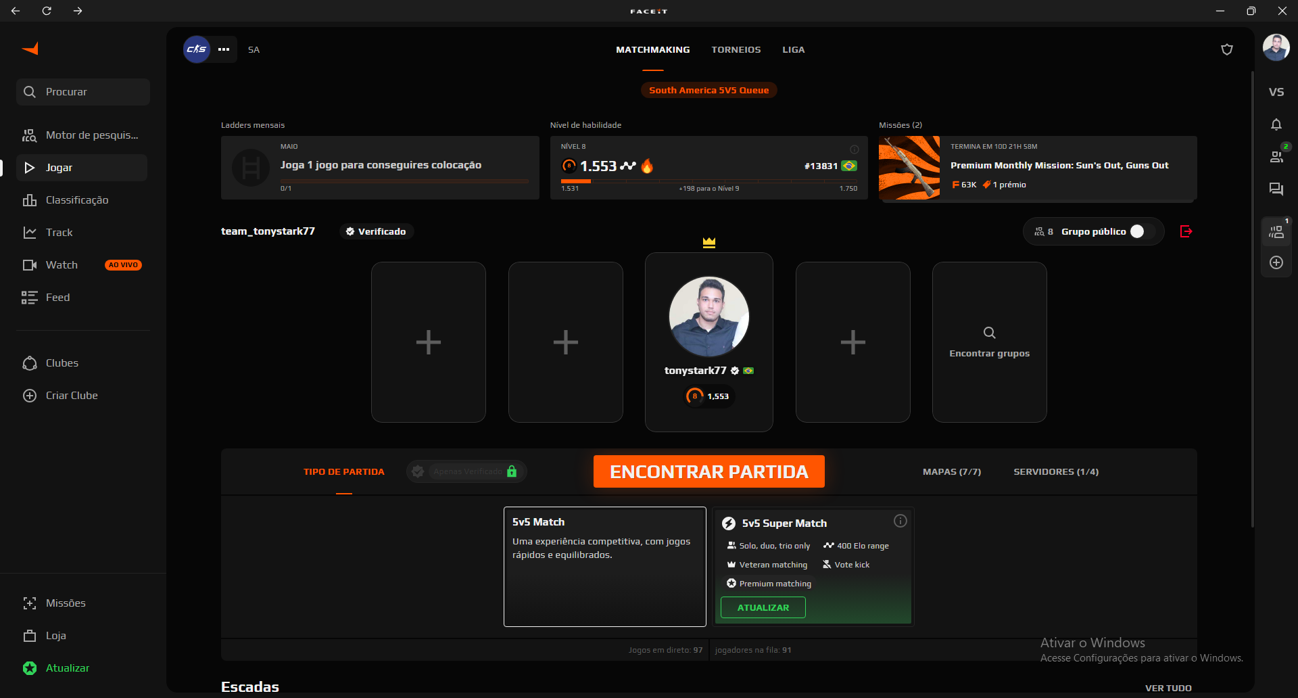Click VER TUDO in Escadas section
This screenshot has width=1298, height=698.
coord(1168,688)
